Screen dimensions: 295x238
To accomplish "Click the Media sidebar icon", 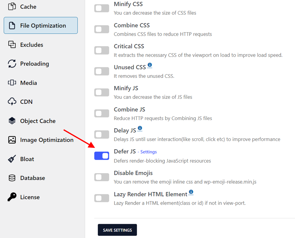I will (12, 83).
